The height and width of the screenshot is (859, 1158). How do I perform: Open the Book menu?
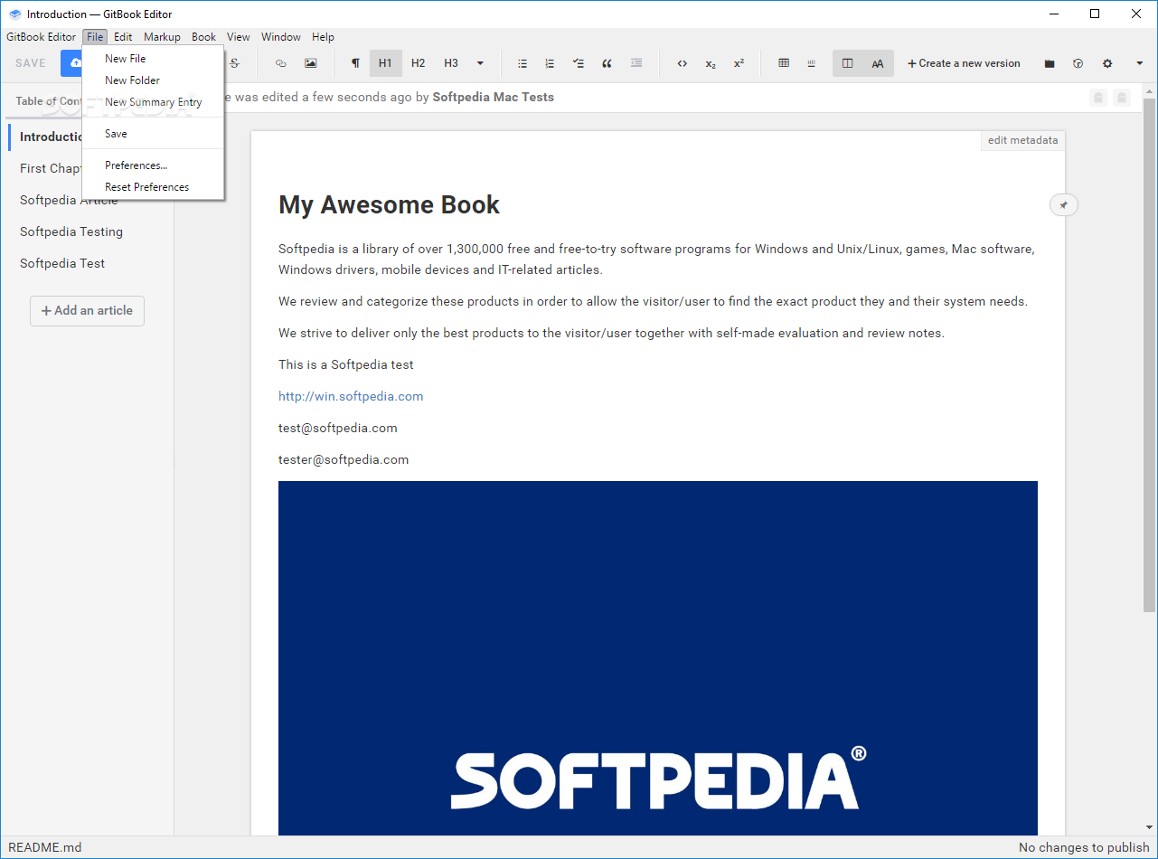(x=203, y=37)
